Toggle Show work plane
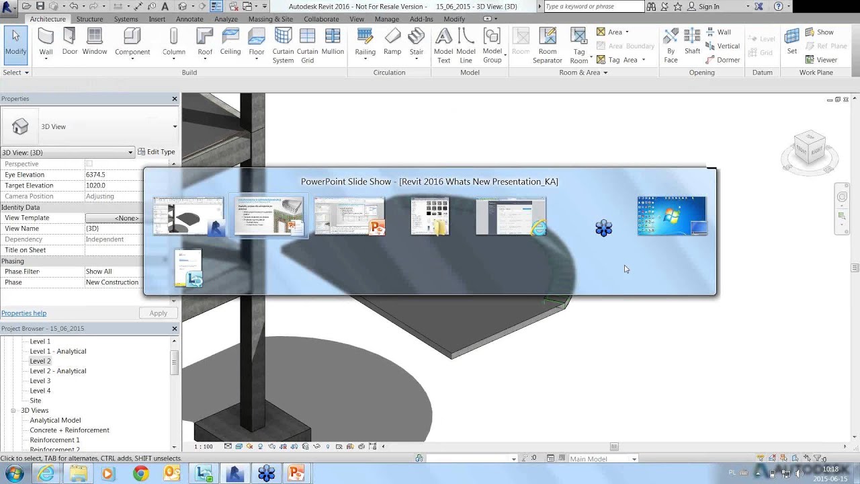 click(x=819, y=32)
